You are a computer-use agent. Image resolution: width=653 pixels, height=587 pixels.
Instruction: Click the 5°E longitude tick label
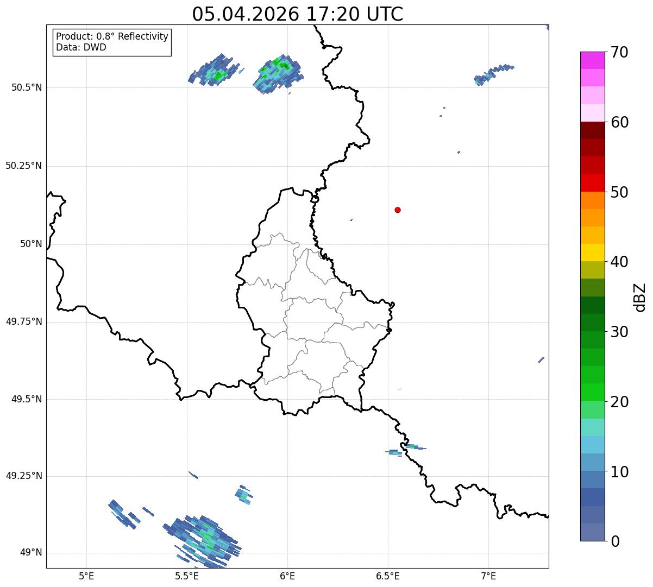pyautogui.click(x=86, y=576)
